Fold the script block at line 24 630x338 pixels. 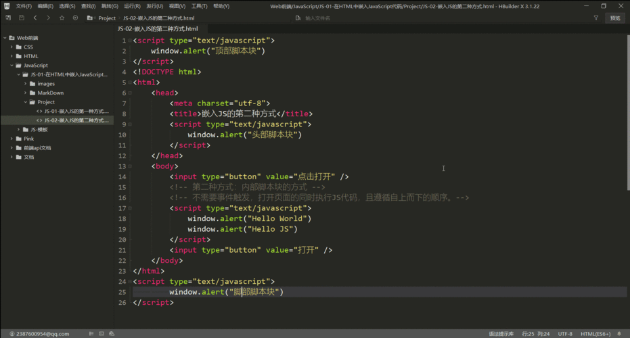click(x=130, y=282)
